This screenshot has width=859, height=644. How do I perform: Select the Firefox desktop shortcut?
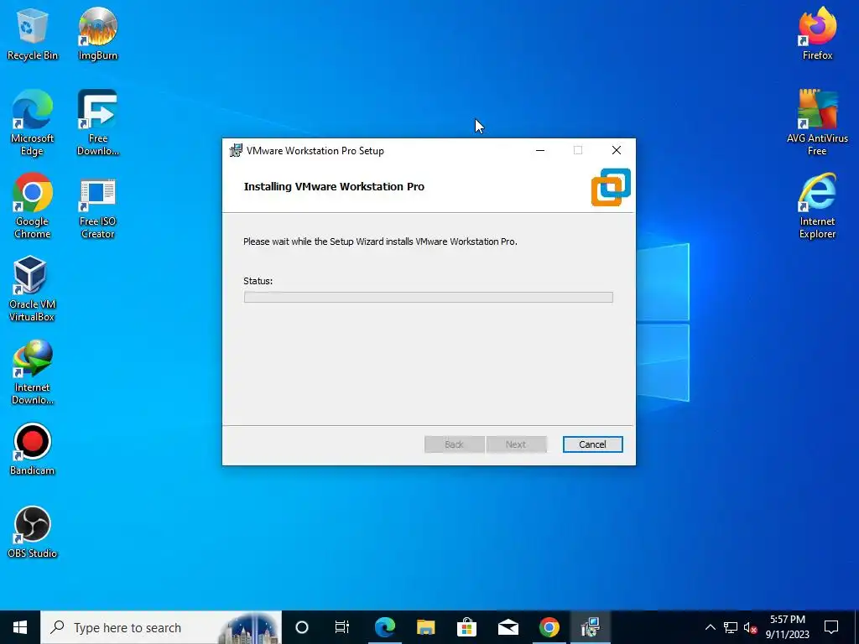[x=817, y=34]
